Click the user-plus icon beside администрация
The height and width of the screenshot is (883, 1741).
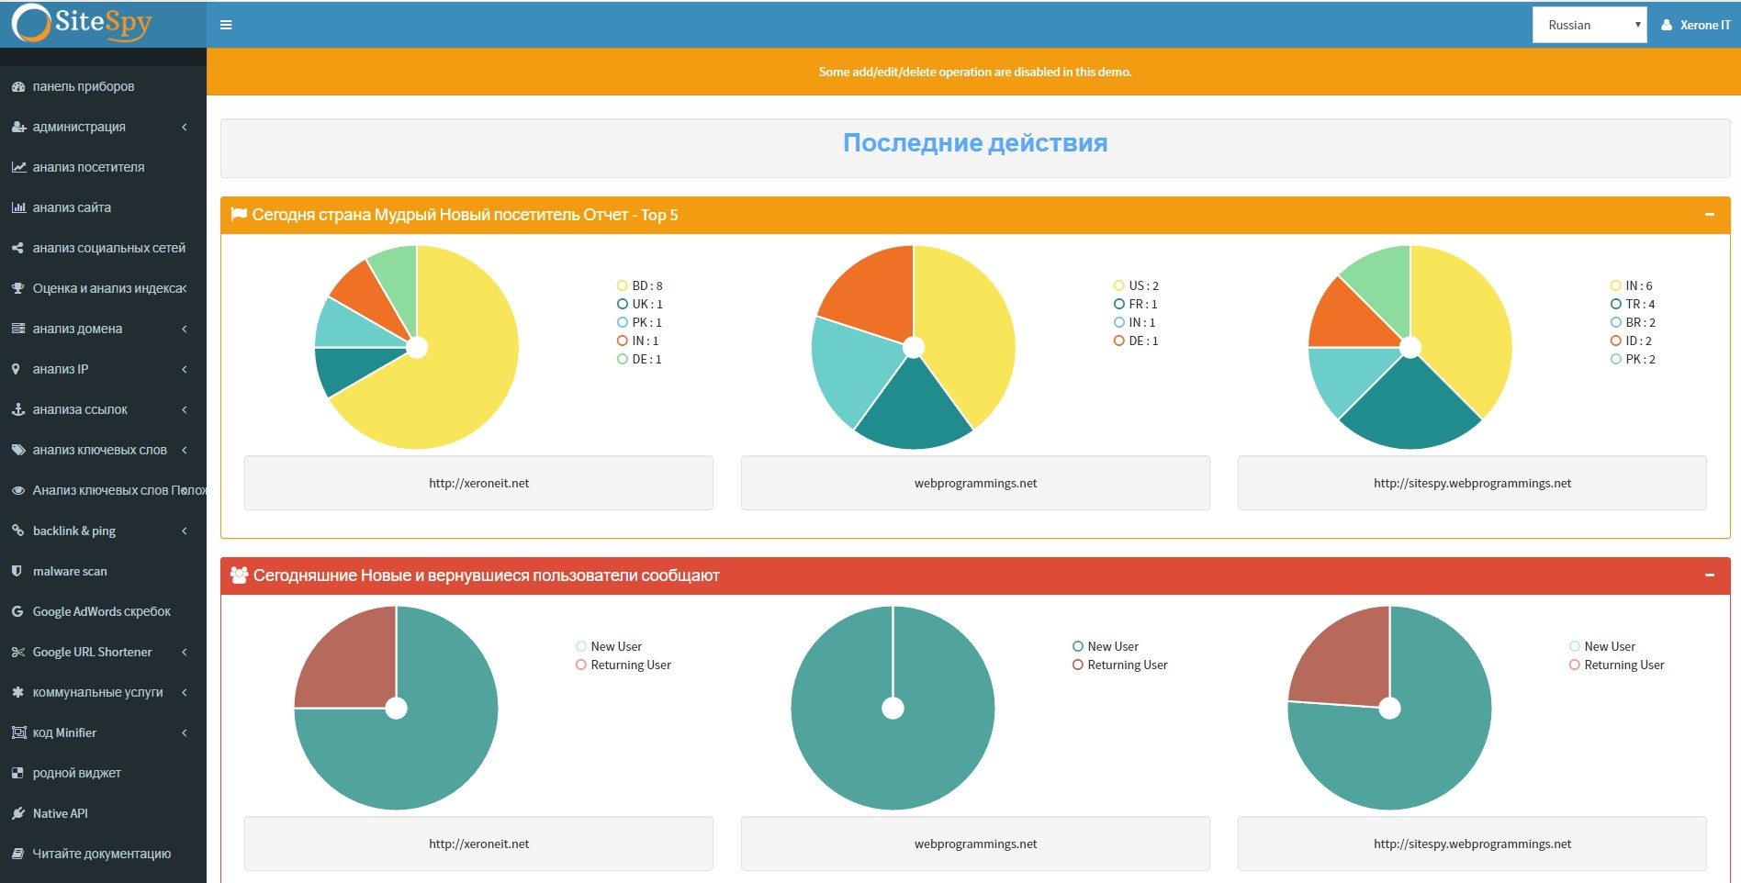point(17,127)
